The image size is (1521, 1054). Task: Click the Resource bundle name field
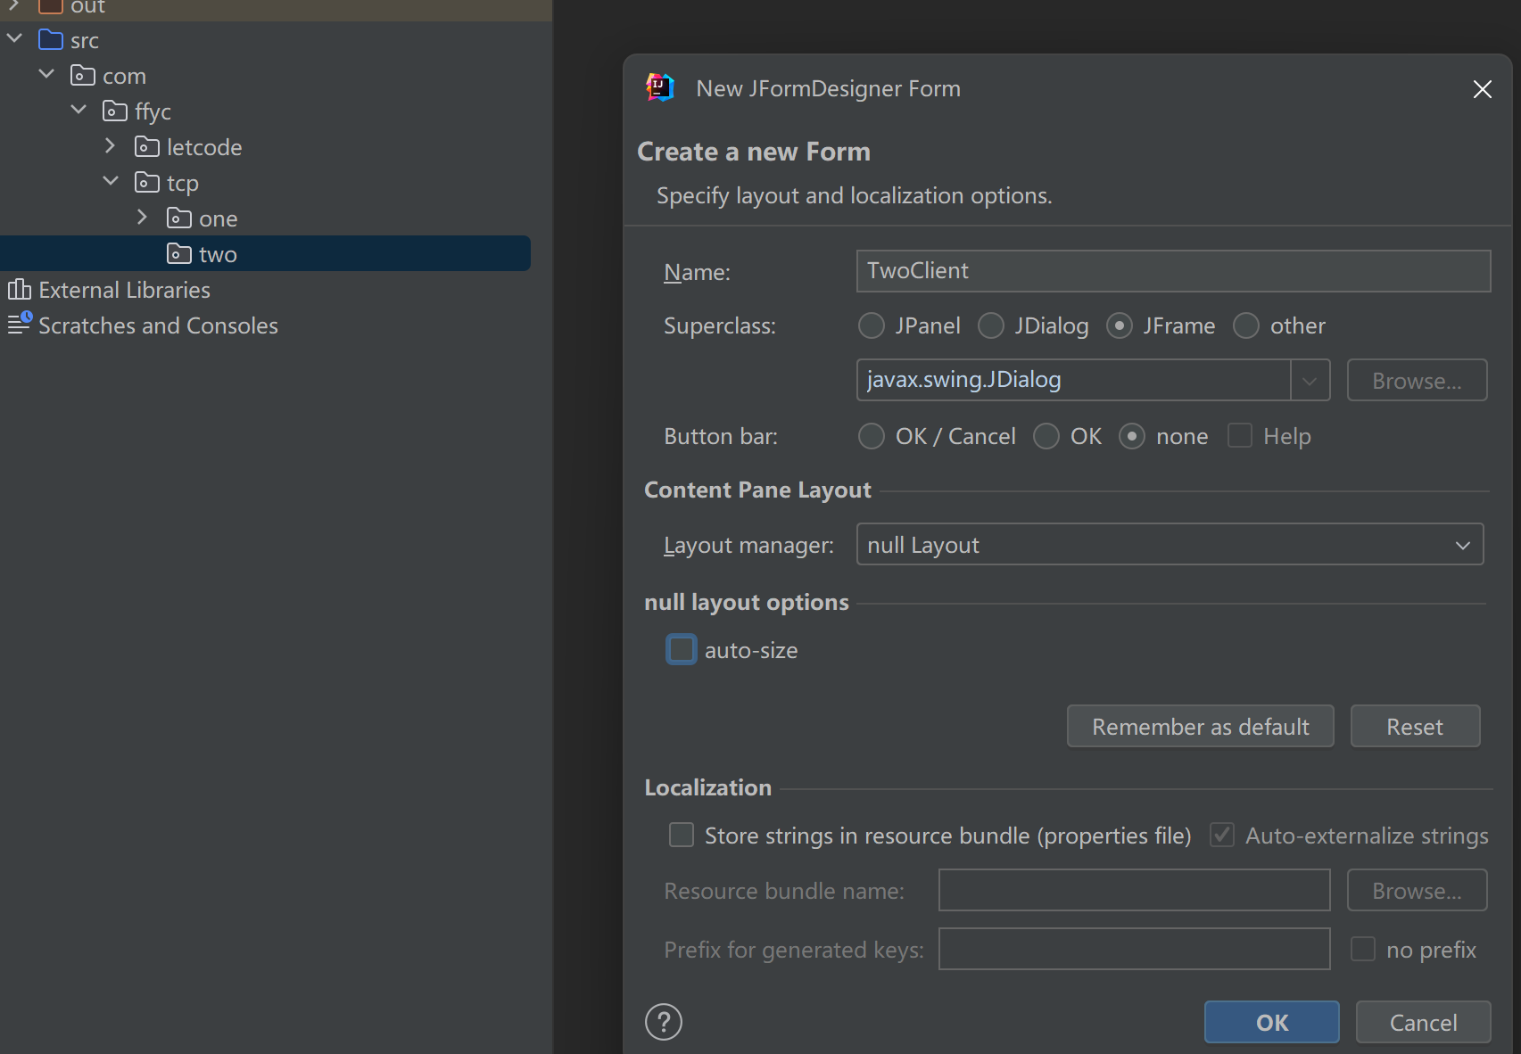[x=1134, y=890]
